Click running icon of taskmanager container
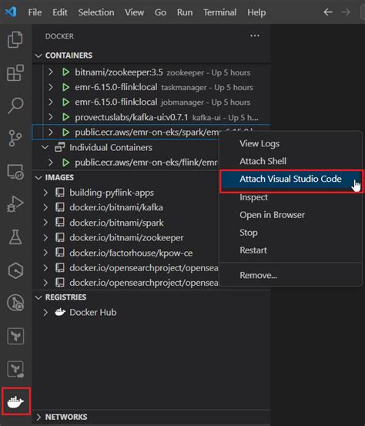Image resolution: width=365 pixels, height=426 pixels. tap(65, 87)
